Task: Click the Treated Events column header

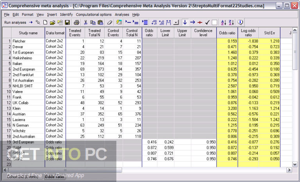Action: (75, 33)
